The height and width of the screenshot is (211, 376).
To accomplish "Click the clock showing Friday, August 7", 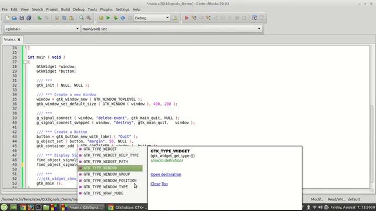I will (352, 207).
